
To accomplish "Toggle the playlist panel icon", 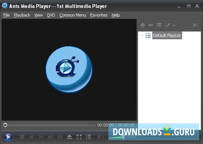I will [89, 137].
